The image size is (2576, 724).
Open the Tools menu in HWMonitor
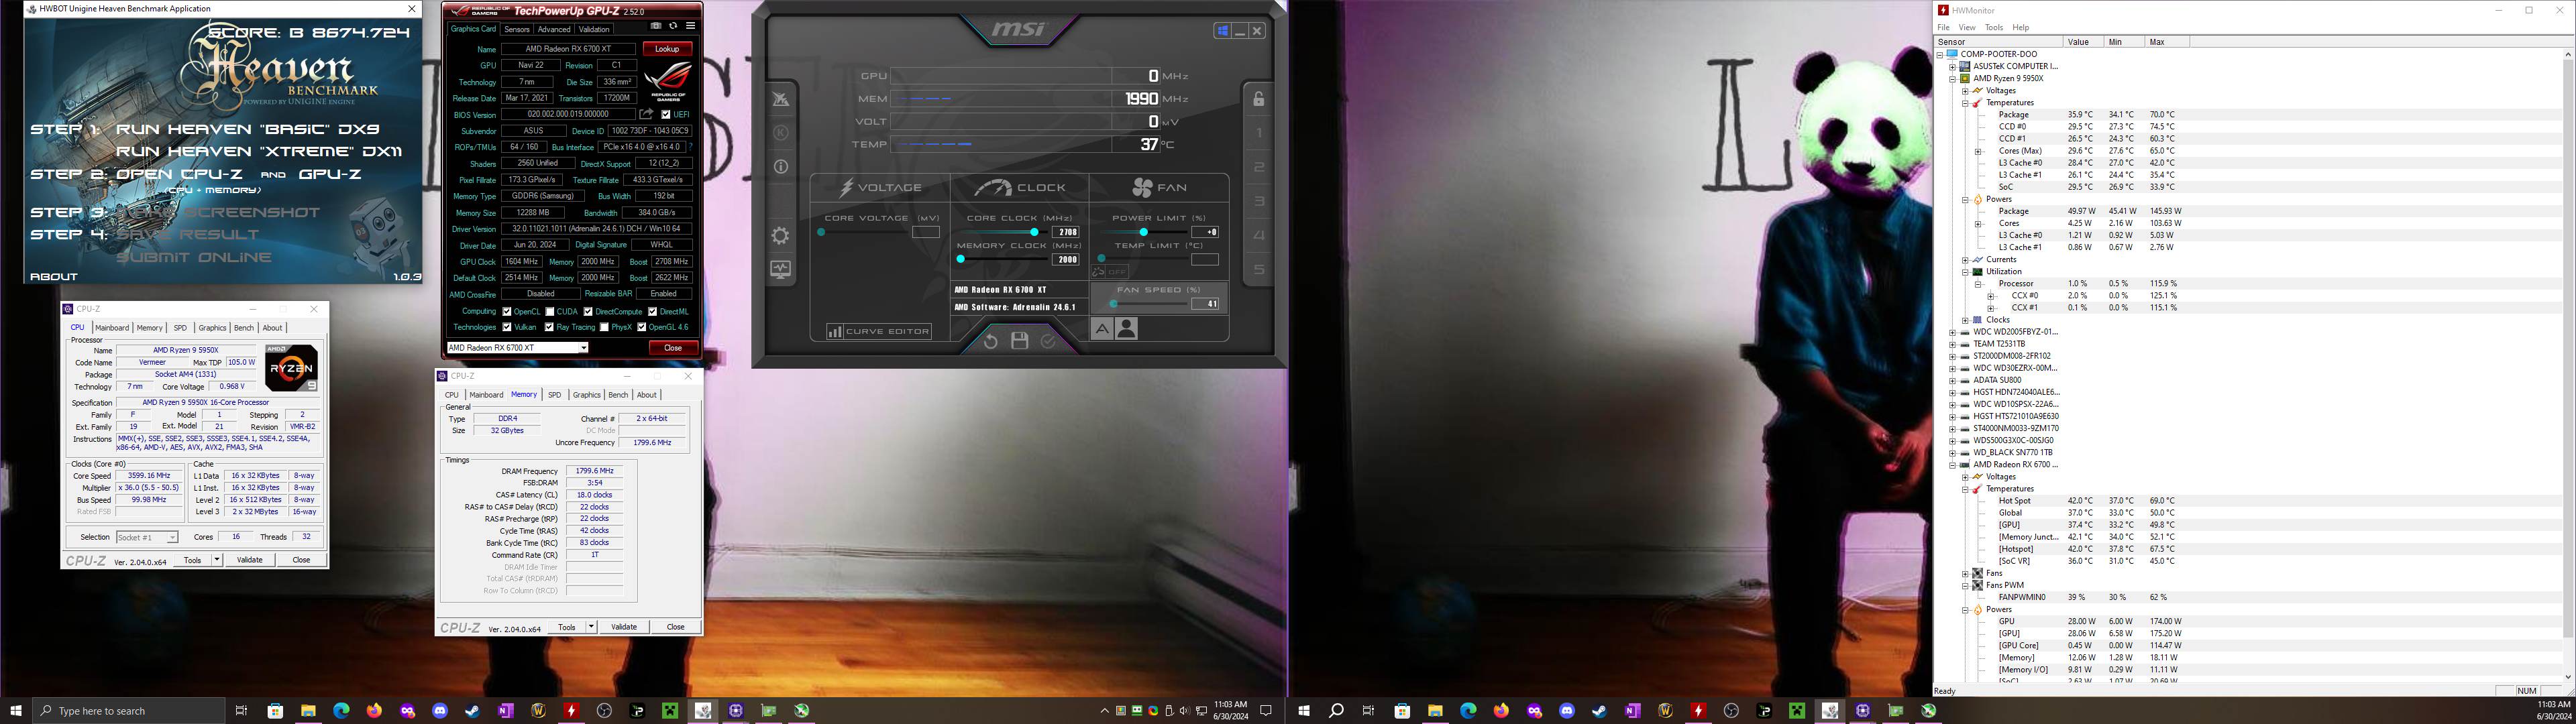pos(1993,27)
